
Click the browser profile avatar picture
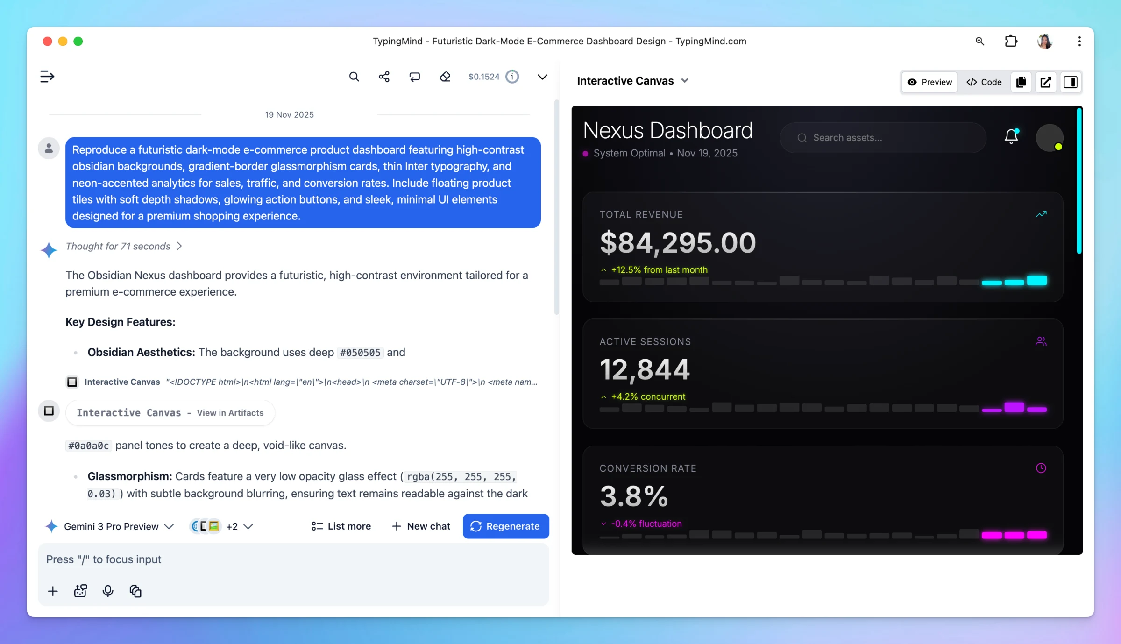(1045, 41)
